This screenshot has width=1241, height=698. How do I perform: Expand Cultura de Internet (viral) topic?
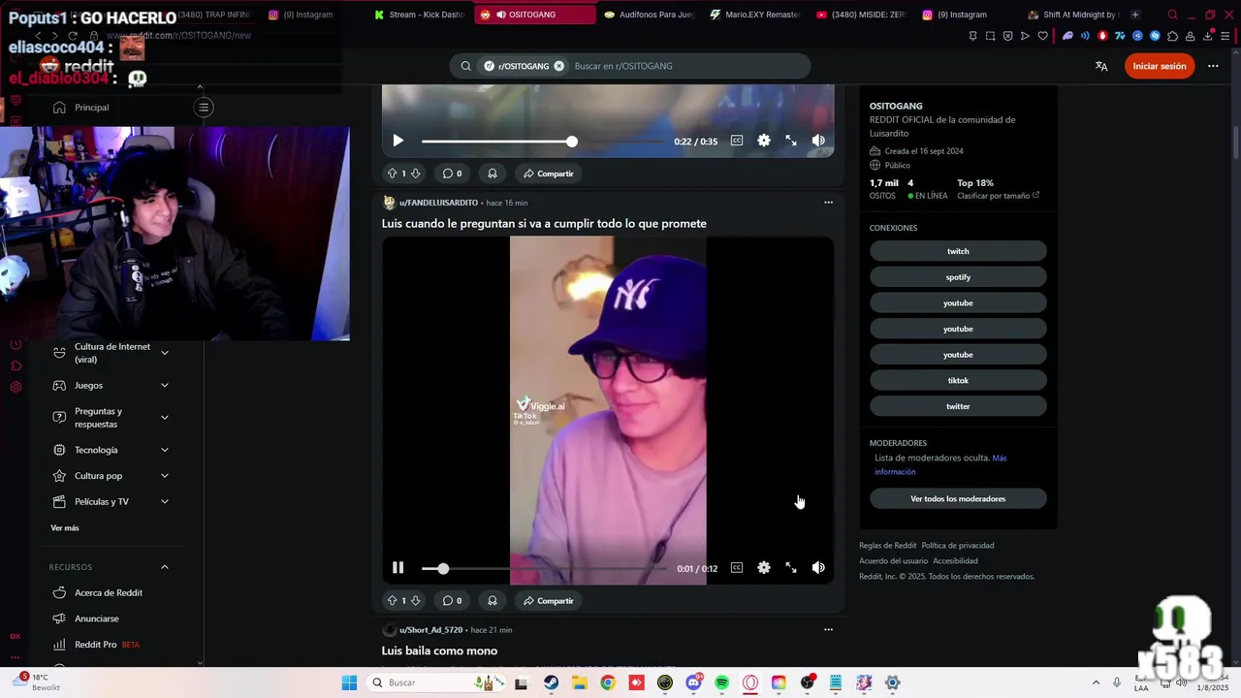click(x=165, y=353)
